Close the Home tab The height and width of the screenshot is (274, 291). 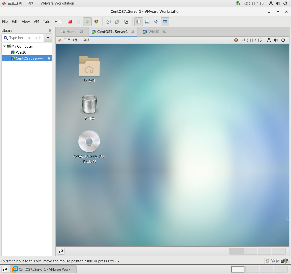pos(82,32)
